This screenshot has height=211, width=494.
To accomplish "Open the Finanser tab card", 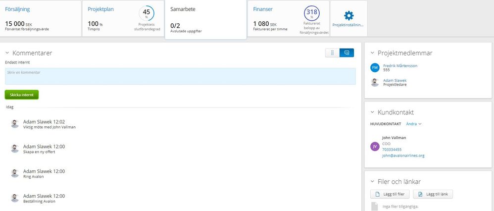I will 288,18.
